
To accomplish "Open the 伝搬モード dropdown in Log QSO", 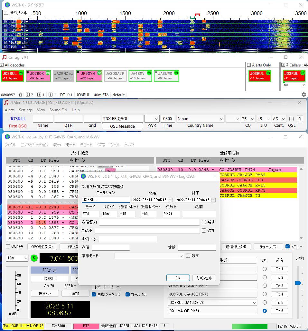I will pyautogui.click(x=149, y=256).
